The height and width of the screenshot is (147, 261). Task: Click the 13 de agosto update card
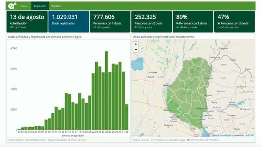pos(27,22)
